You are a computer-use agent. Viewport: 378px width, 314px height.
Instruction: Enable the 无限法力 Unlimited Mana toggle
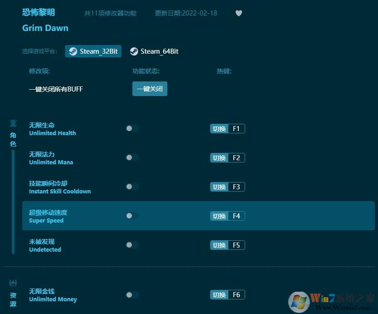[132, 157]
